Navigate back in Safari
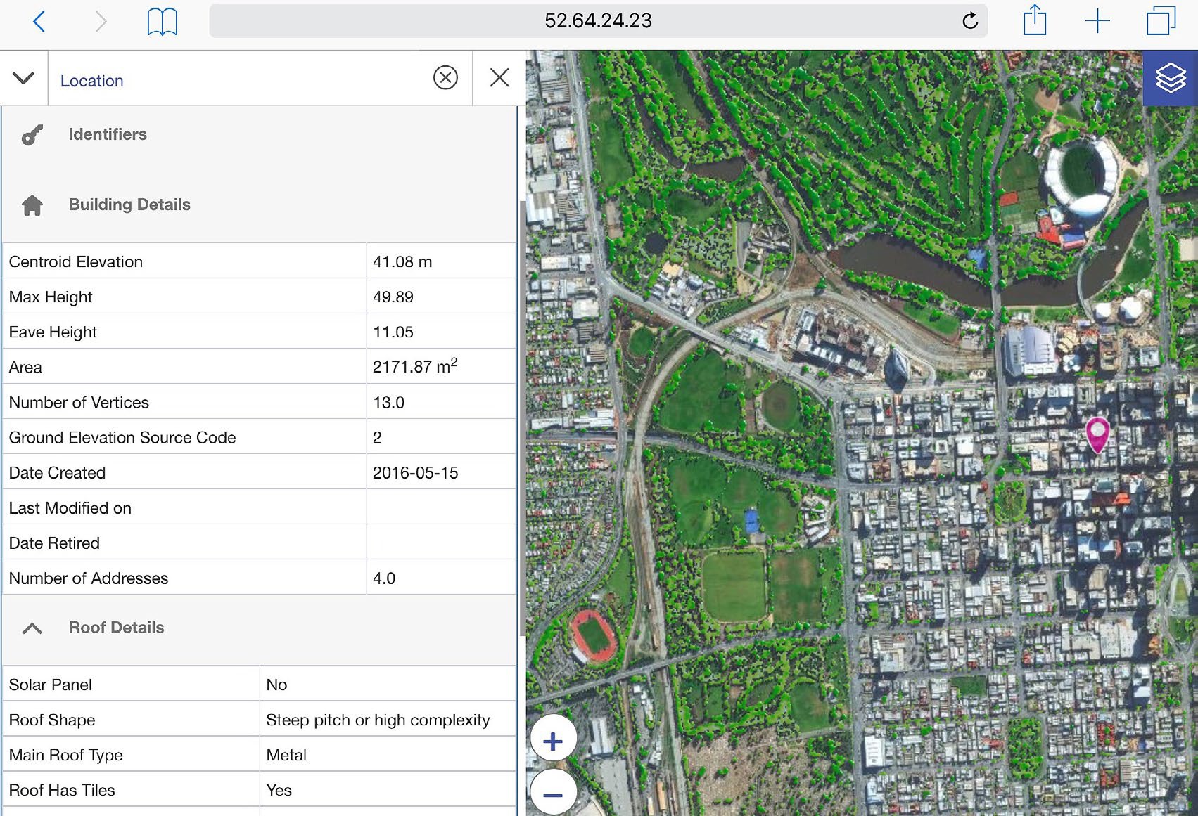This screenshot has width=1198, height=816. point(39,21)
